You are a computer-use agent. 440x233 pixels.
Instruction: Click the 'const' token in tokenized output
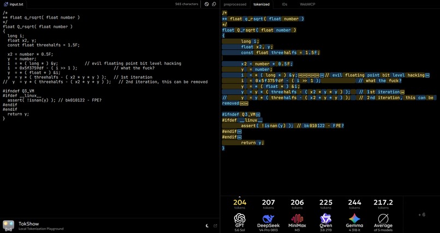247,52
